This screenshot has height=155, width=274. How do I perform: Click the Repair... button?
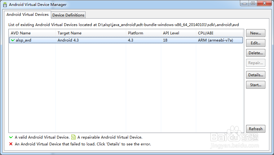click(256, 63)
